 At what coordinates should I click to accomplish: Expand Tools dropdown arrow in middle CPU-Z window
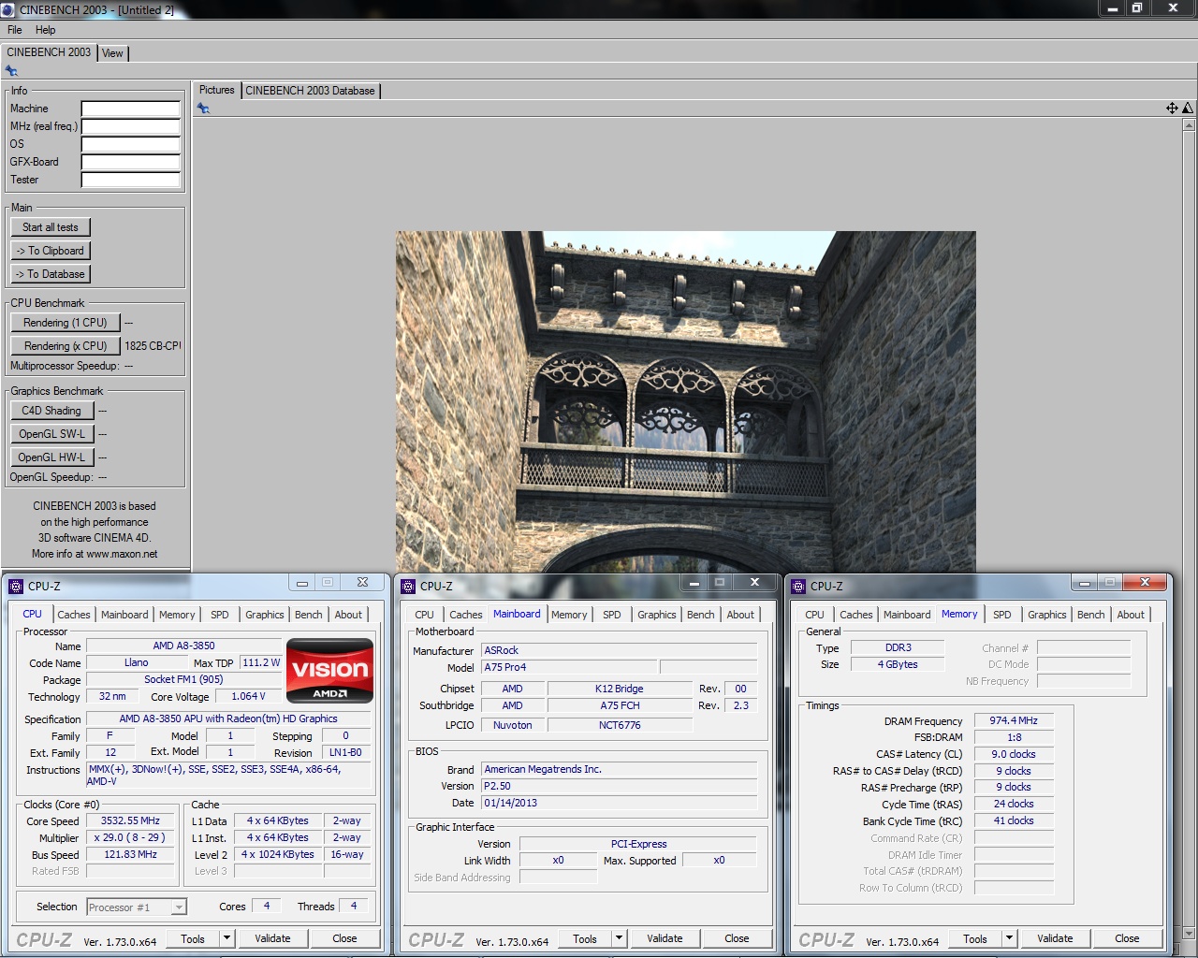click(x=619, y=937)
